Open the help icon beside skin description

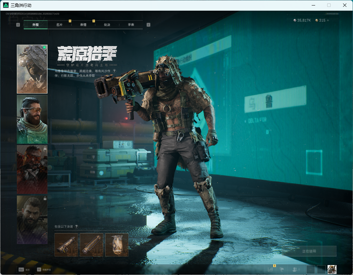[x=114, y=71]
